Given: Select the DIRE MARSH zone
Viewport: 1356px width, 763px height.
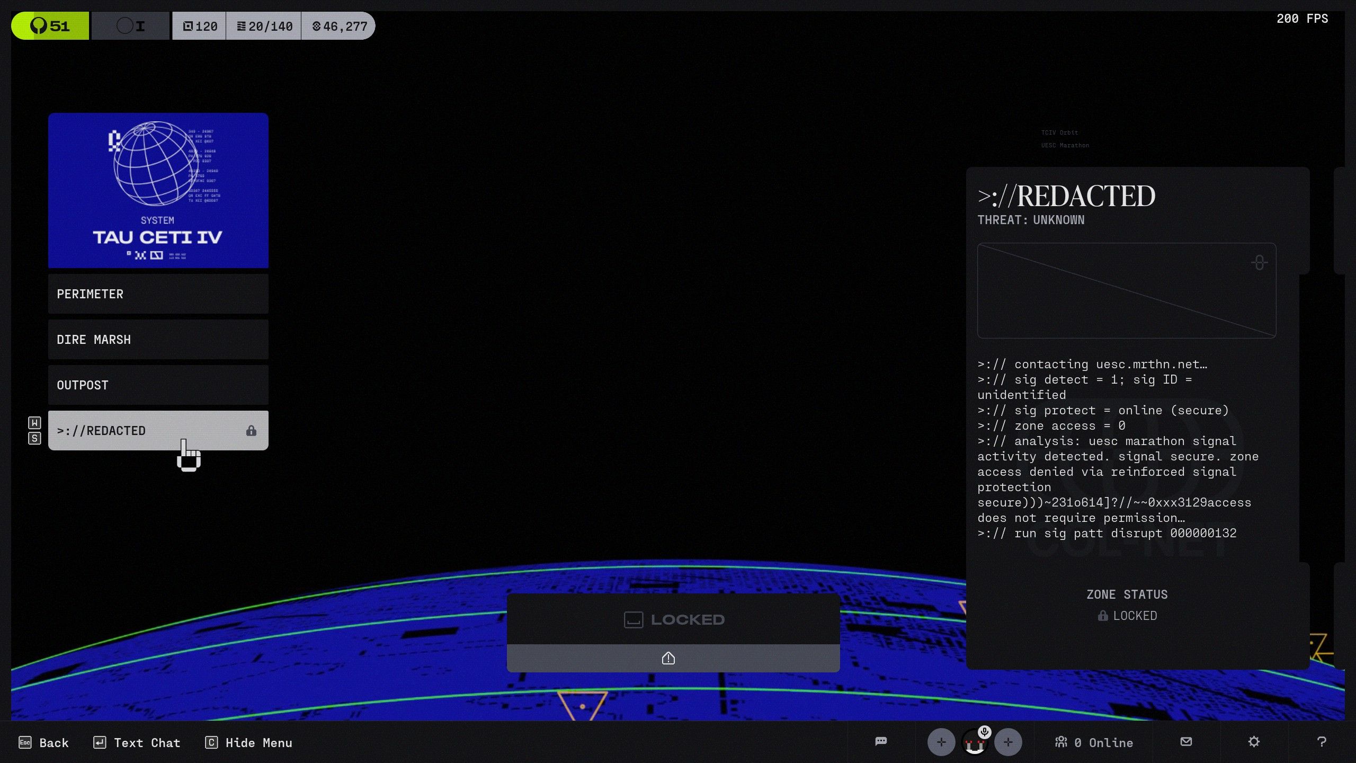Looking at the screenshot, I should pos(158,340).
